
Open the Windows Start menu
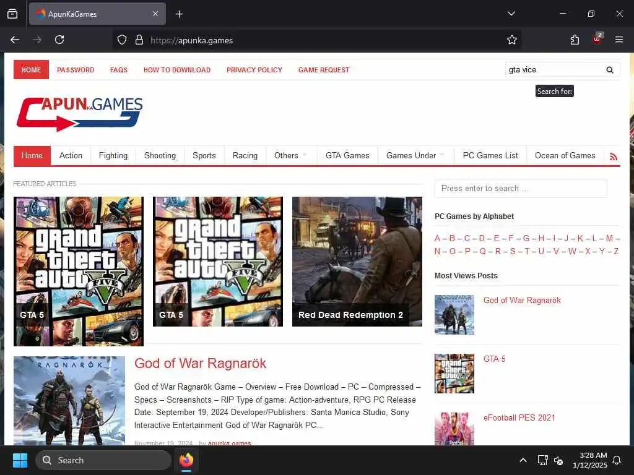20,460
